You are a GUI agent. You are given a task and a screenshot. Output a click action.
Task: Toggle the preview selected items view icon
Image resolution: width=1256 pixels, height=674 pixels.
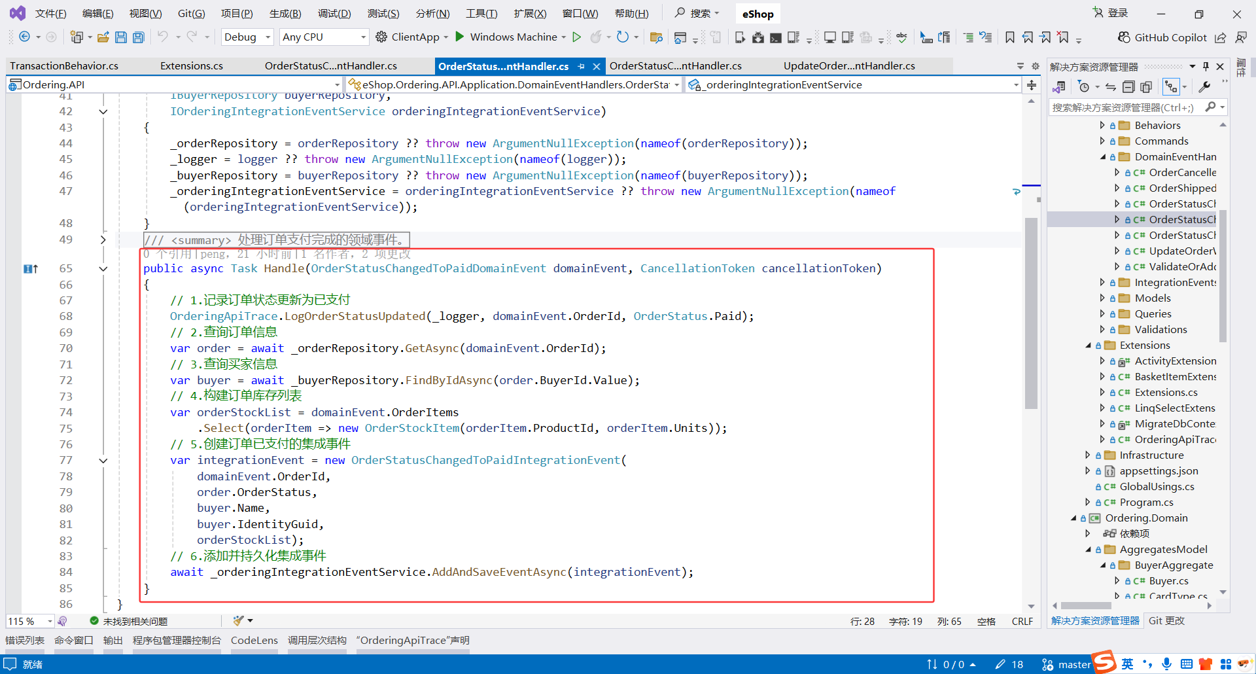(1171, 86)
